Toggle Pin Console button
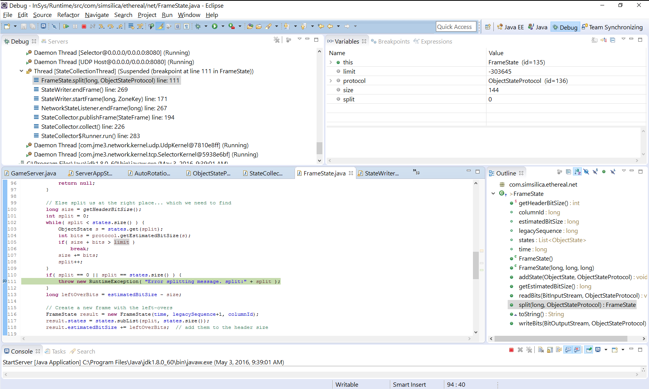Viewport: 649px width, 389px height. [589, 350]
